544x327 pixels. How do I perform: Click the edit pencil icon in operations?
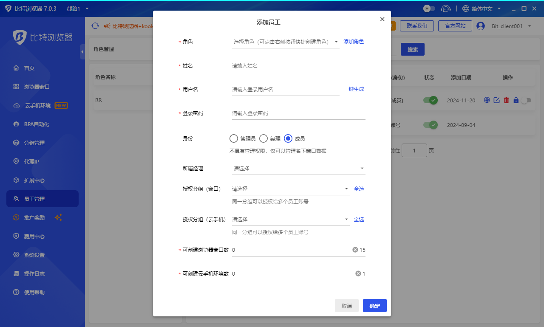[496, 100]
